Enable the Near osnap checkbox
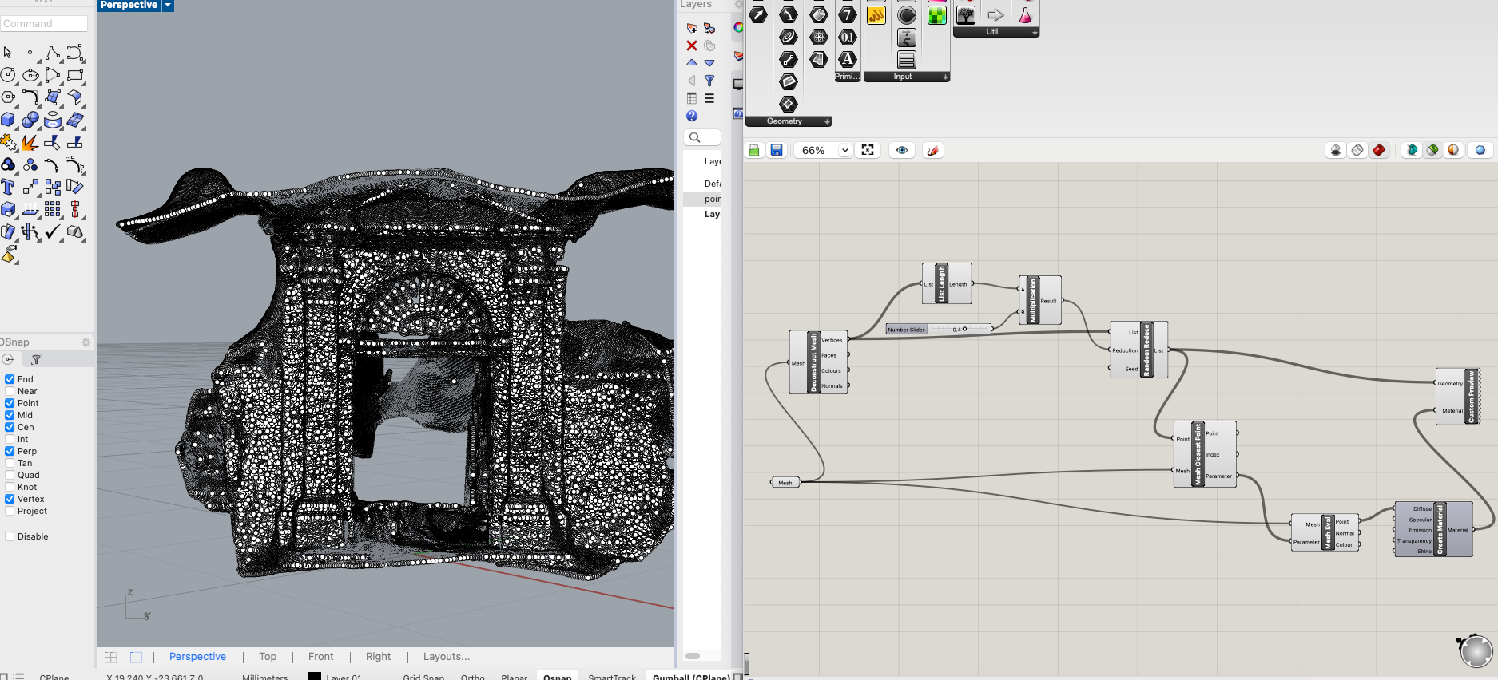 tap(10, 391)
